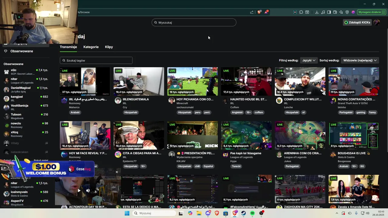
Task: Focus the Wyszukaj search field on Kick
Action: [x=194, y=22]
